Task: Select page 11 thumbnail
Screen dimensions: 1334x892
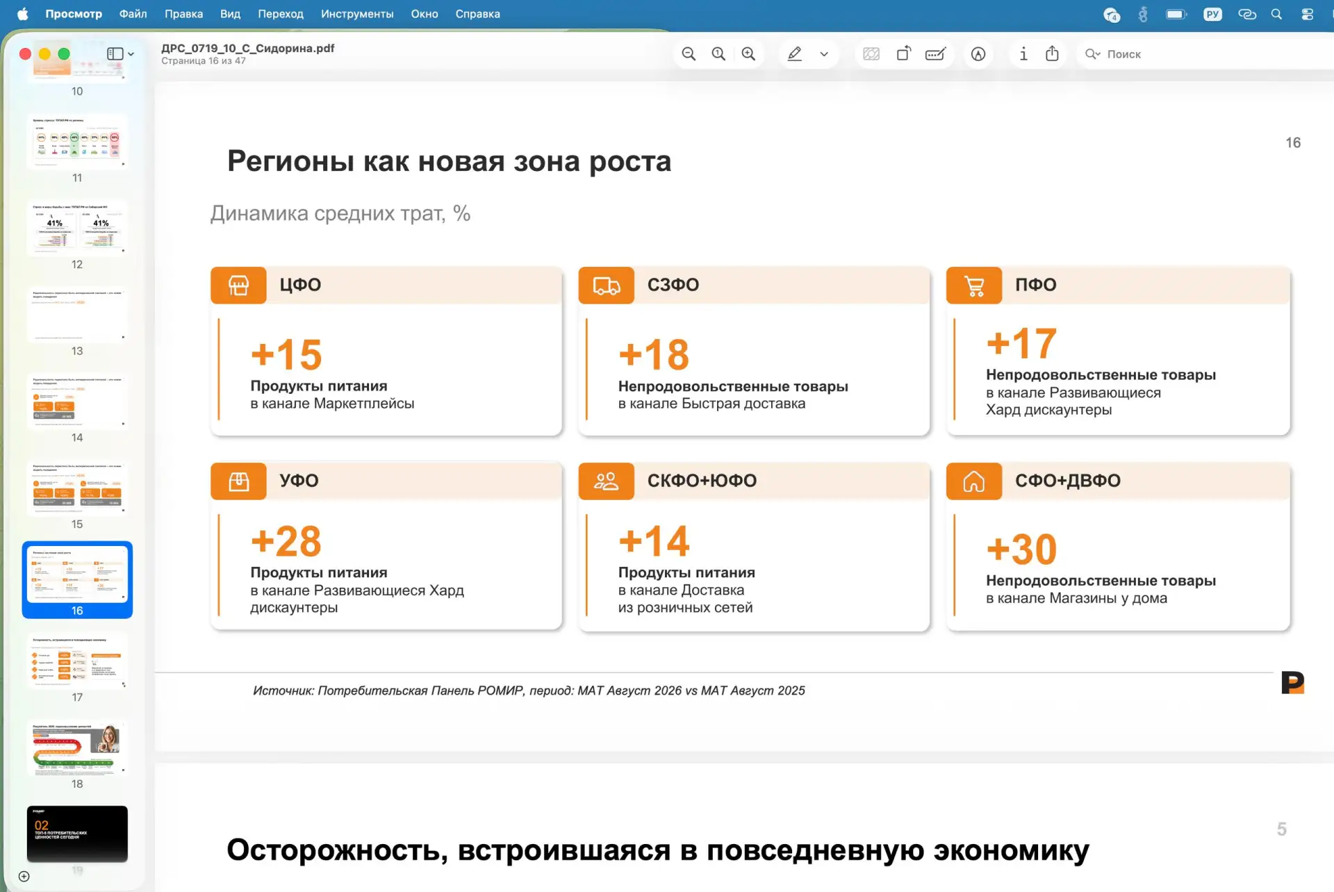Action: pyautogui.click(x=77, y=142)
